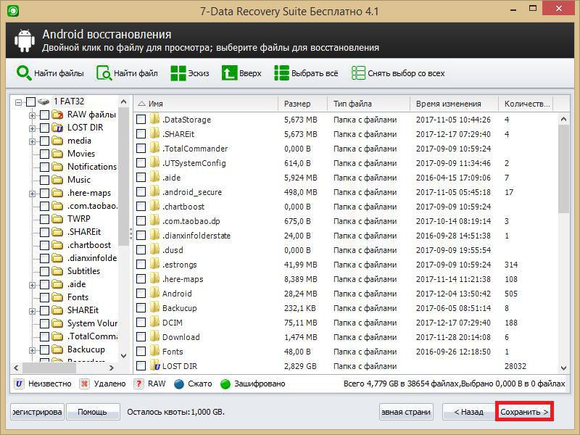The width and height of the screenshot is (580, 435).
Task: Click the .DataStorage folder icon in list
Action: coord(154,119)
